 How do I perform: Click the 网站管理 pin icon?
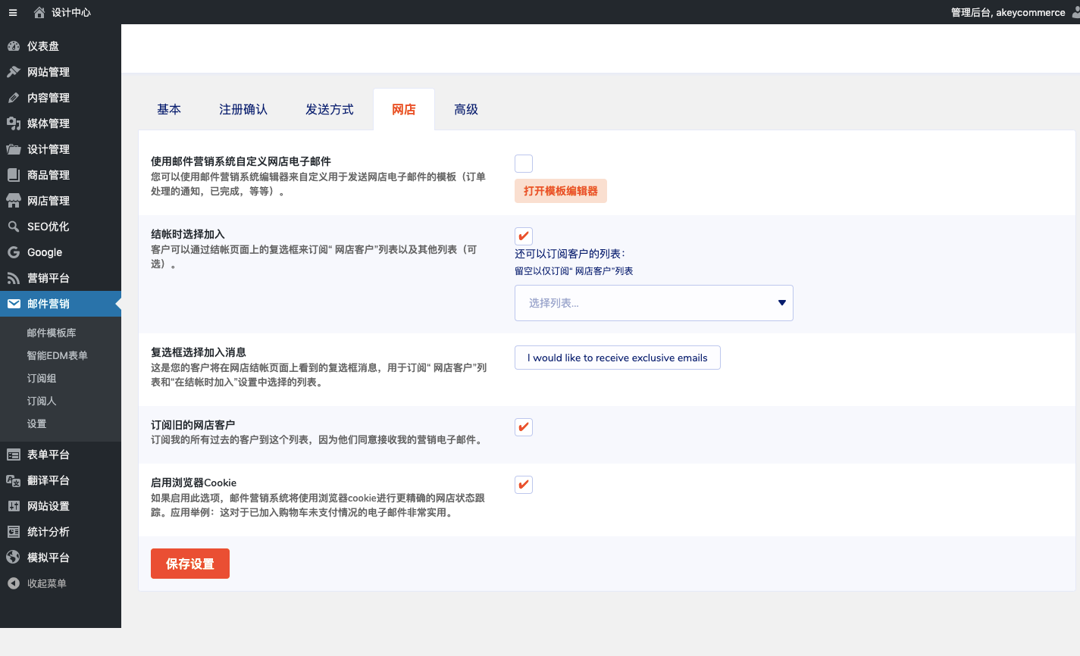13,72
